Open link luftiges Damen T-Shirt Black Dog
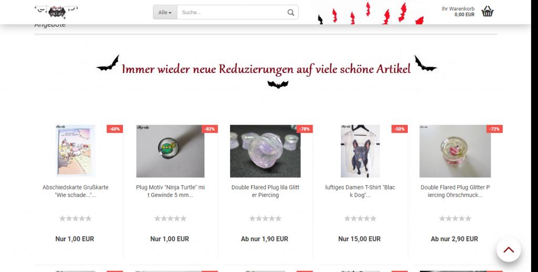This screenshot has width=538, height=272. (x=360, y=191)
